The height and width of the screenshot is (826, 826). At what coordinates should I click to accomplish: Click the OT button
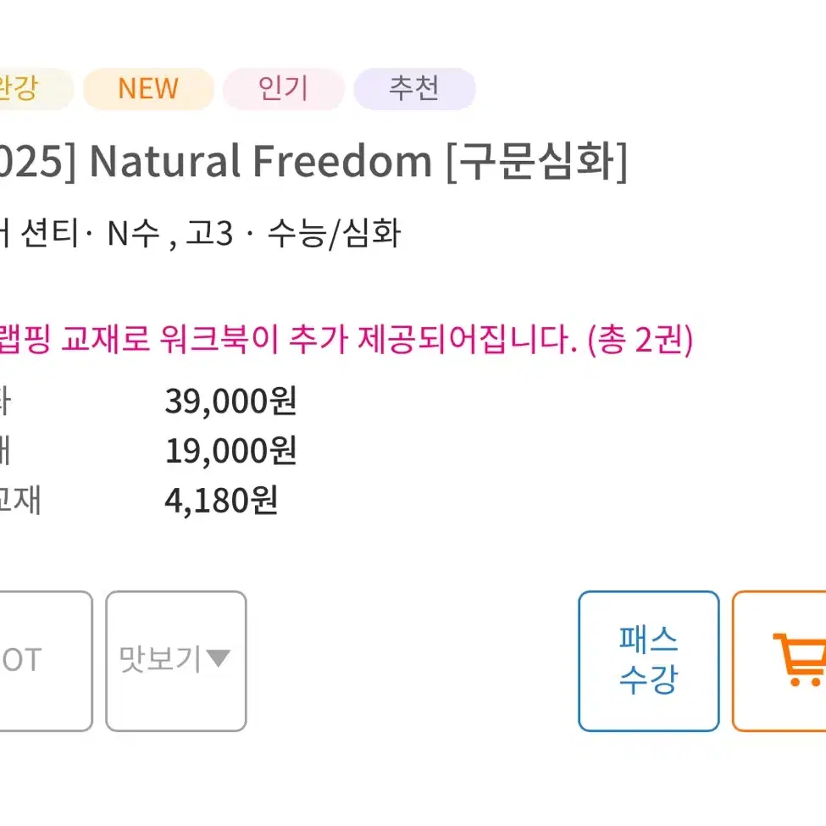pyautogui.click(x=45, y=661)
